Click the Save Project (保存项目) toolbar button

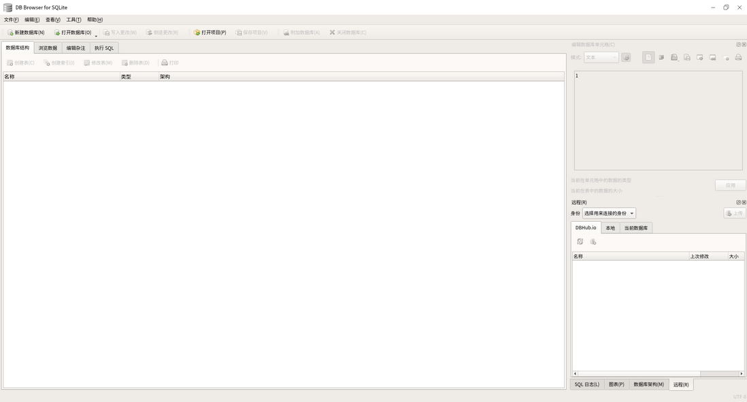point(252,33)
